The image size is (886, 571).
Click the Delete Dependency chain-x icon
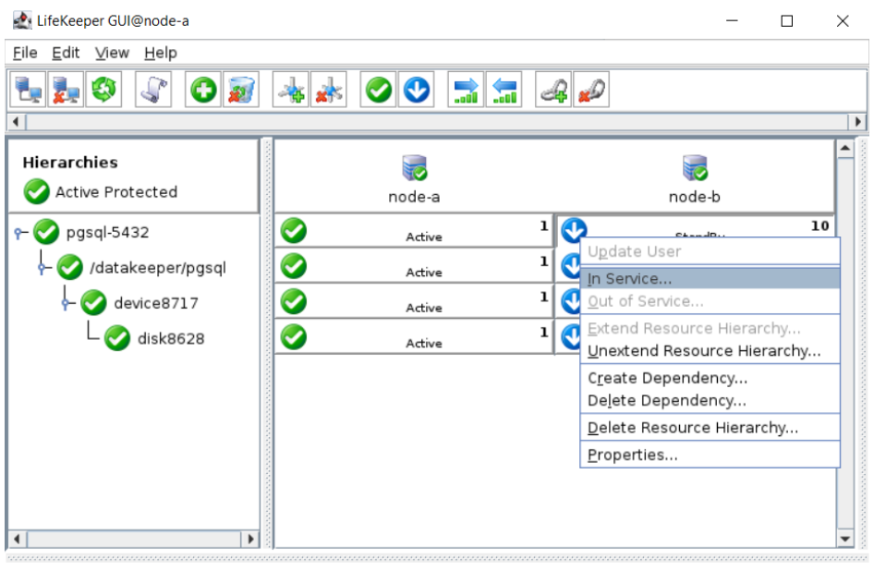click(x=591, y=90)
